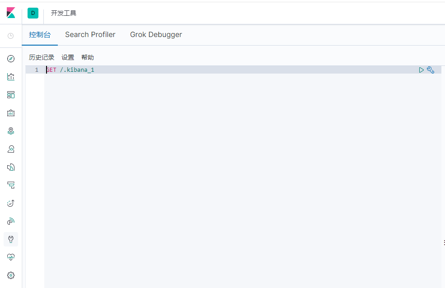
Task: Go to Visualize in the sidebar
Action: click(x=11, y=77)
